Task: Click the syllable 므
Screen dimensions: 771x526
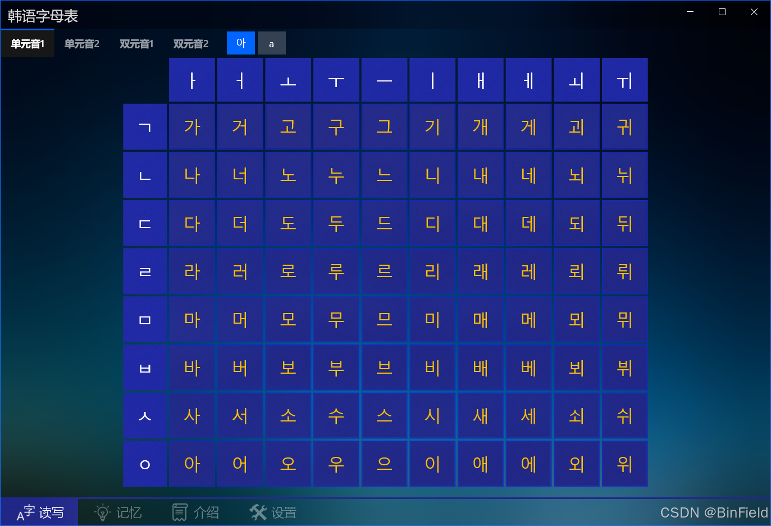Action: point(385,320)
